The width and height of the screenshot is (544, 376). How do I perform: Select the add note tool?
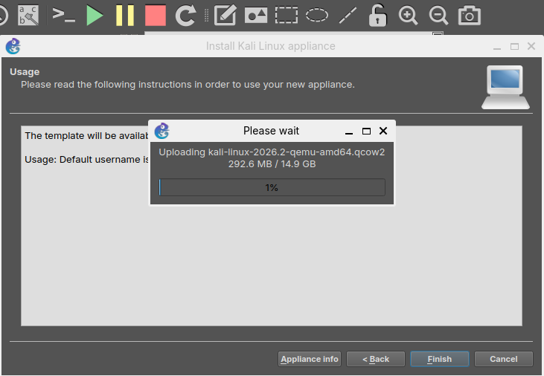pyautogui.click(x=225, y=16)
